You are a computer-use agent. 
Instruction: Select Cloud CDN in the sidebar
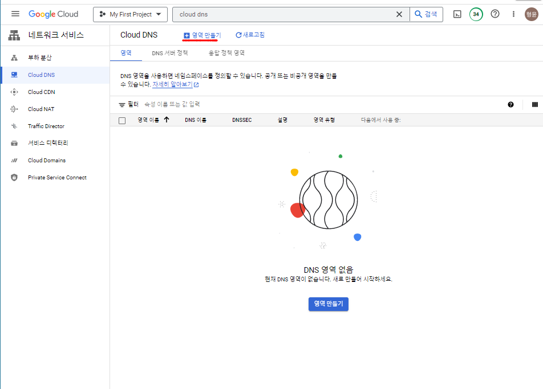pyautogui.click(x=42, y=92)
